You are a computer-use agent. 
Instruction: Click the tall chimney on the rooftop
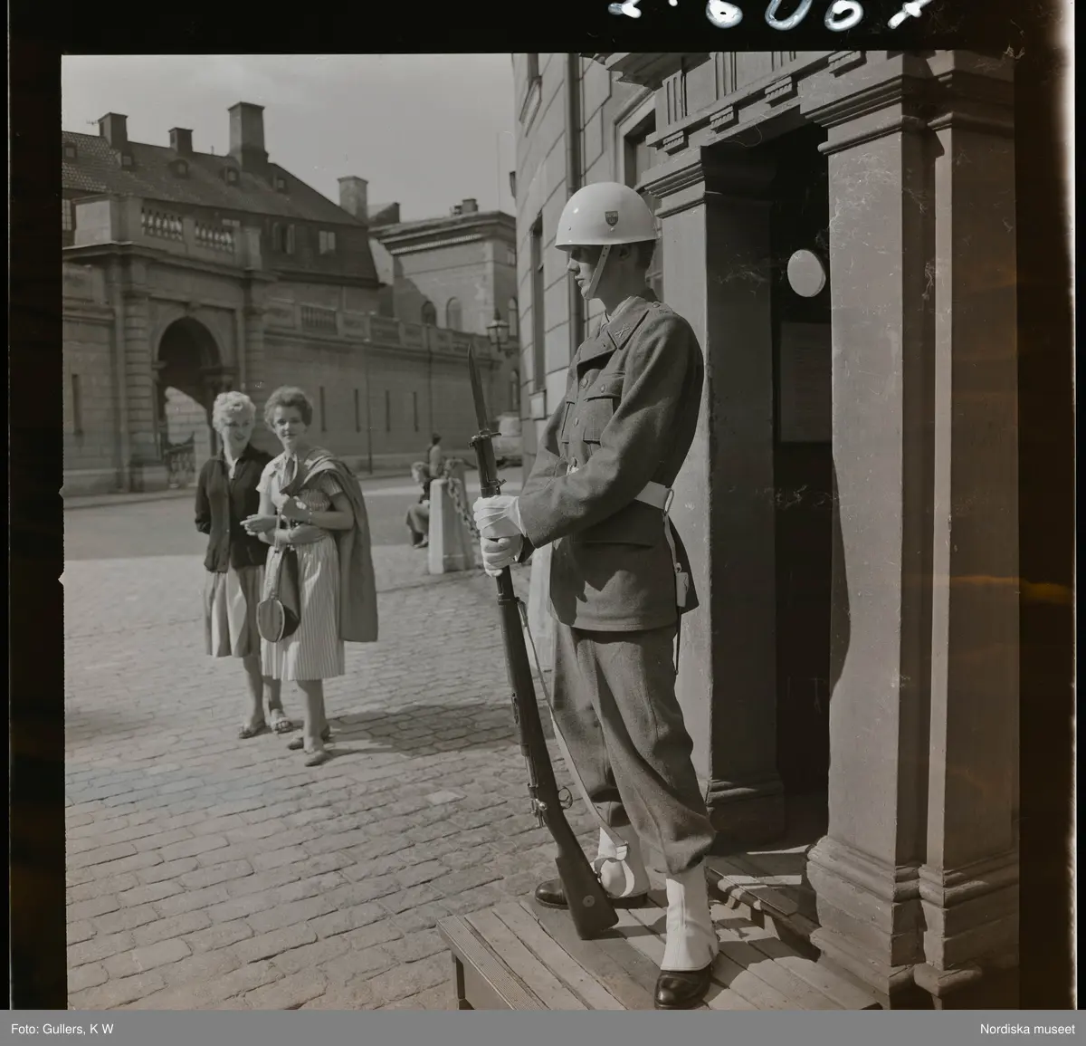pyautogui.click(x=247, y=136)
